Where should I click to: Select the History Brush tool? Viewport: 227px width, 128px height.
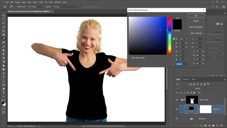[x=4, y=54]
